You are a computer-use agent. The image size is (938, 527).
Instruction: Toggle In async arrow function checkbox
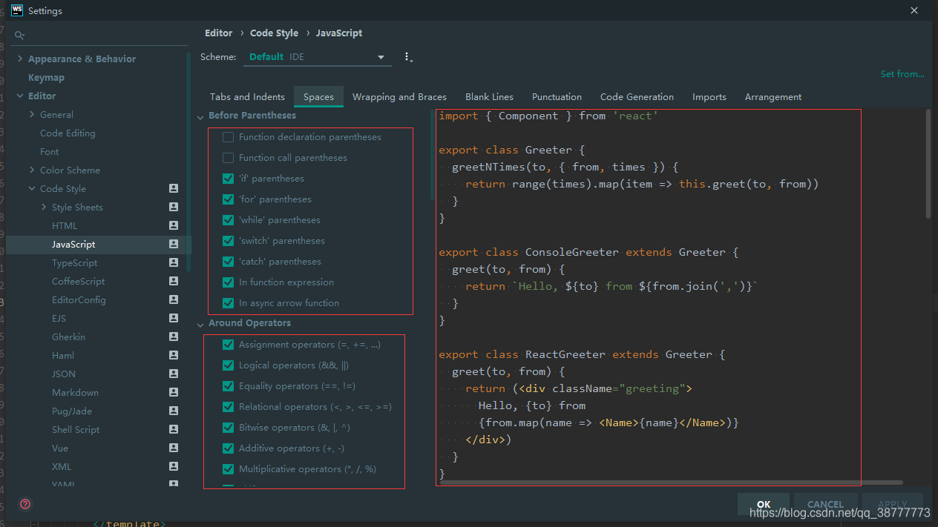pyautogui.click(x=229, y=303)
